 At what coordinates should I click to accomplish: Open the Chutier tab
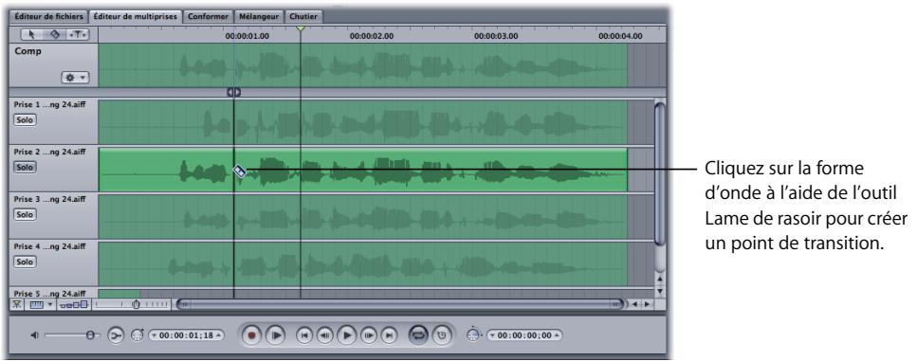tap(304, 16)
